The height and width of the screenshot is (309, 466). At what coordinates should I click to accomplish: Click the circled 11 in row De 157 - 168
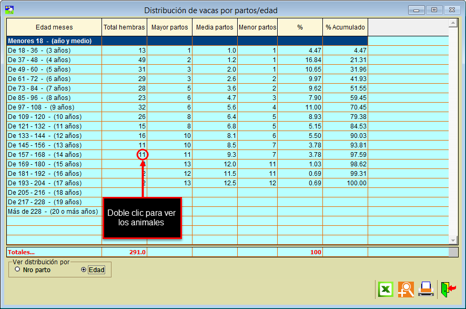(142, 155)
